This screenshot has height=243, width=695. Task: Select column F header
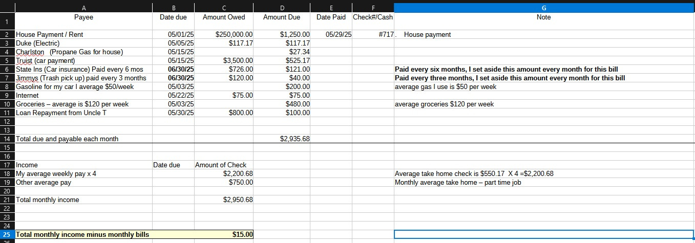tap(373, 8)
